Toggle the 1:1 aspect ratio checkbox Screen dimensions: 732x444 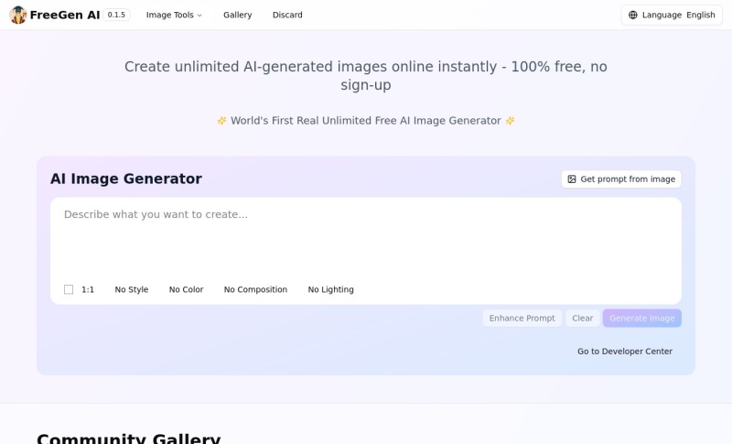(69, 289)
